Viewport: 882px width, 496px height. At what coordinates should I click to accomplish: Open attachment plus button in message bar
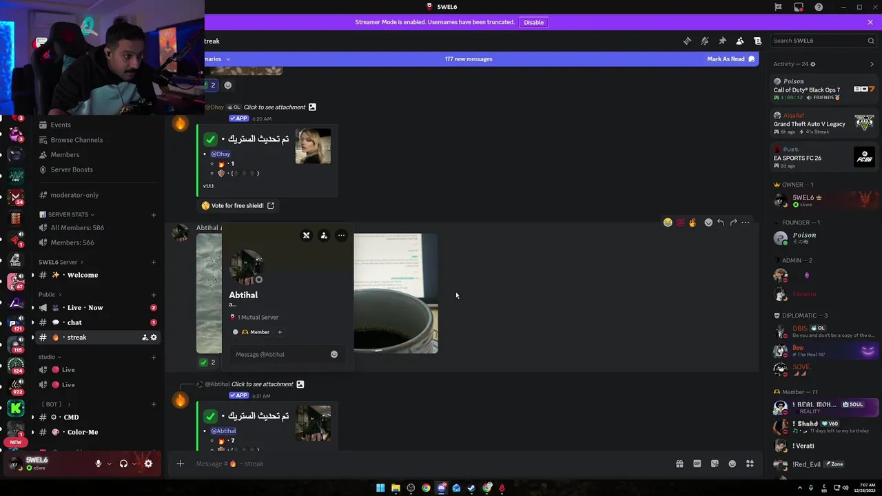point(181,464)
